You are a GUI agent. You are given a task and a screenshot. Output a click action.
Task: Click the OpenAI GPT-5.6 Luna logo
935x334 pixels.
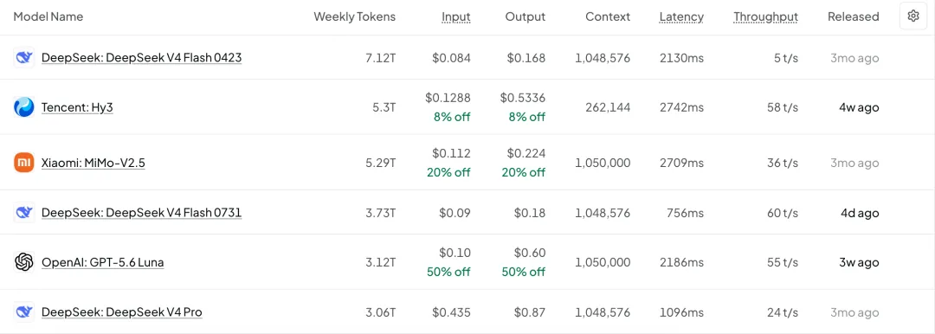click(x=24, y=262)
